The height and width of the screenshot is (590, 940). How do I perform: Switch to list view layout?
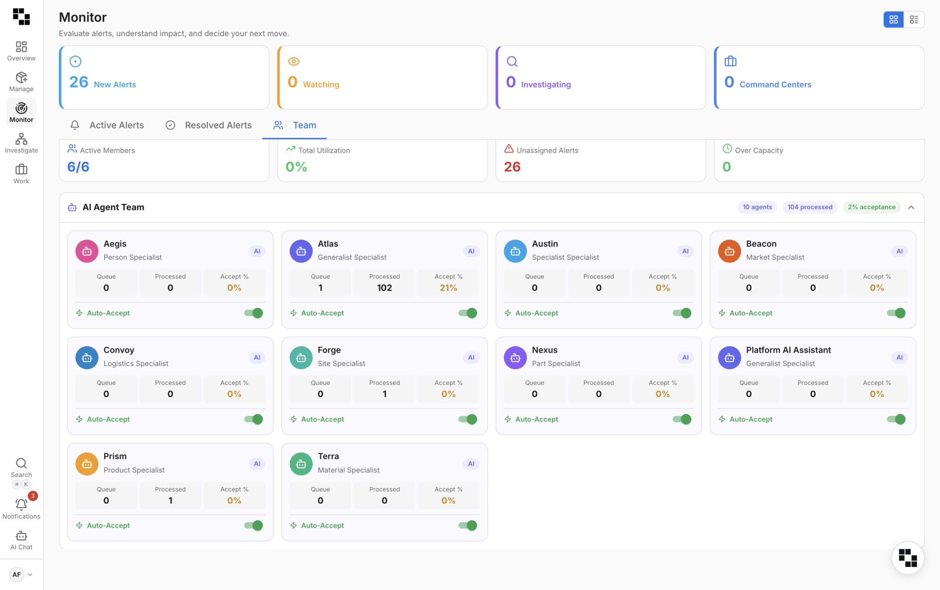click(x=914, y=19)
